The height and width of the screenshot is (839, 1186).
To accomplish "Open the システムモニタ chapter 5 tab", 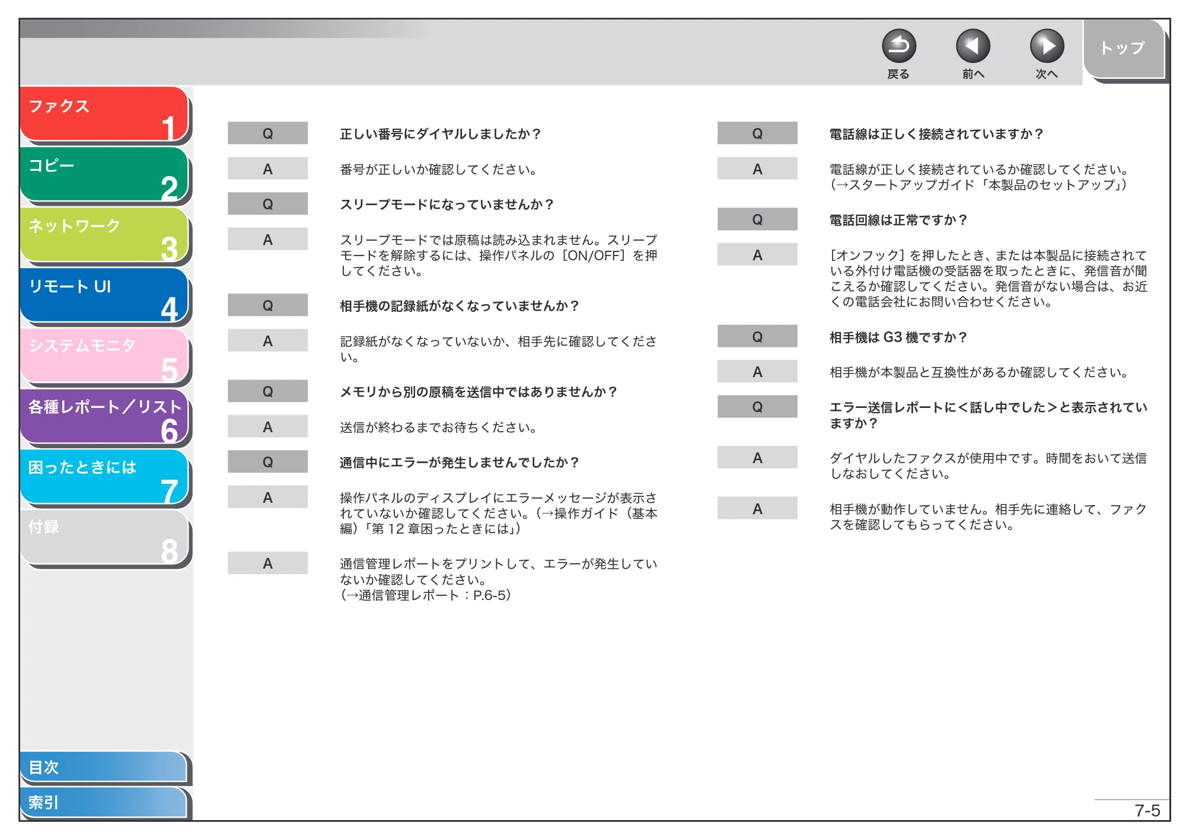I will coord(104,356).
